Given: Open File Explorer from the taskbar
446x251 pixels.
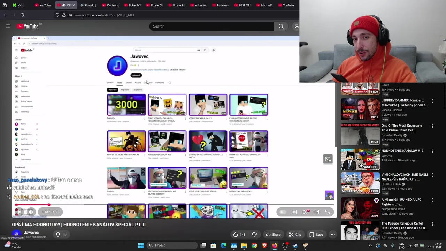Looking at the screenshot, I should click(244, 245).
